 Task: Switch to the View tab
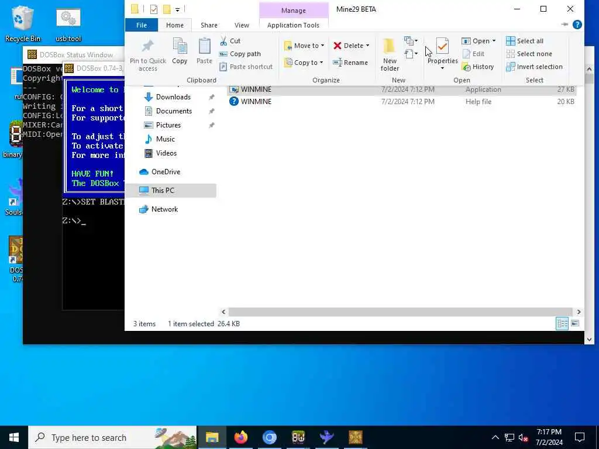[242, 25]
